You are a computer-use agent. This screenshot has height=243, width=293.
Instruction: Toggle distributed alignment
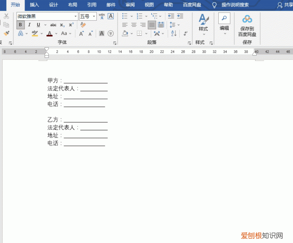pos(161,25)
